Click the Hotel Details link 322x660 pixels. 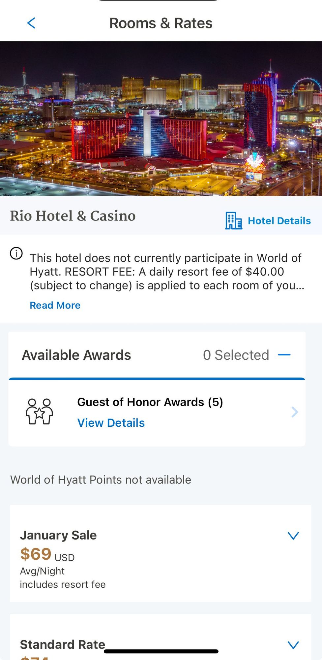click(x=279, y=221)
